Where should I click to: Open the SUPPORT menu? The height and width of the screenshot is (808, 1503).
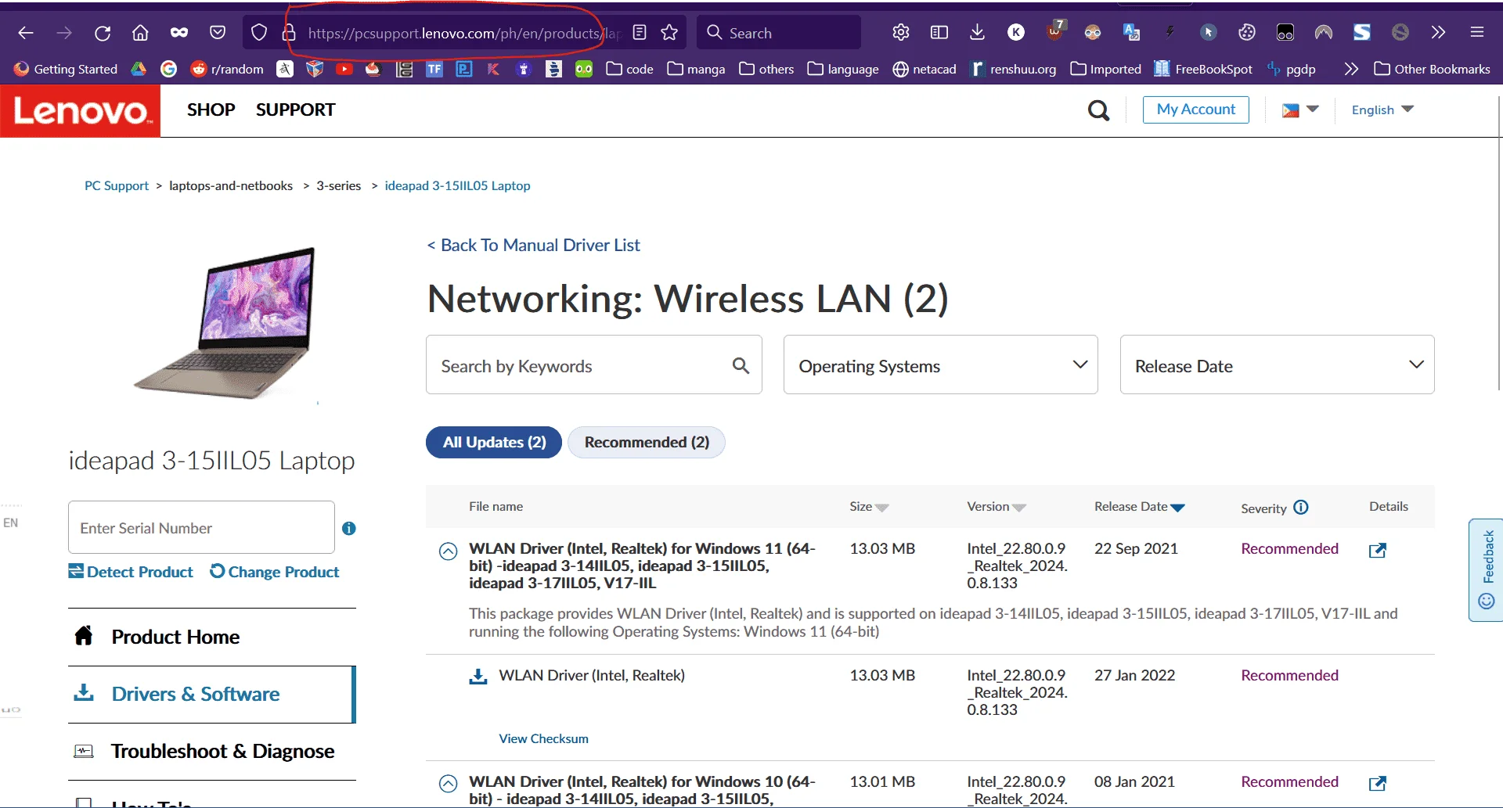(x=295, y=110)
